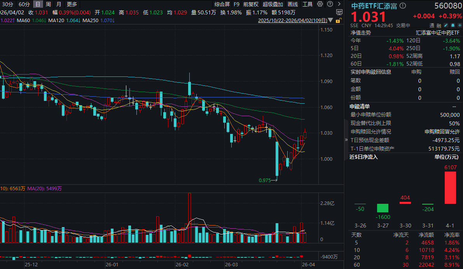
Task: Click the info circle beside 中药ETF汇添富
Action: (403, 6)
